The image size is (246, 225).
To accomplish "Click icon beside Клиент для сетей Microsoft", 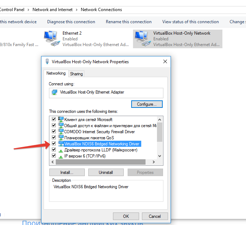I will coord(61,119).
